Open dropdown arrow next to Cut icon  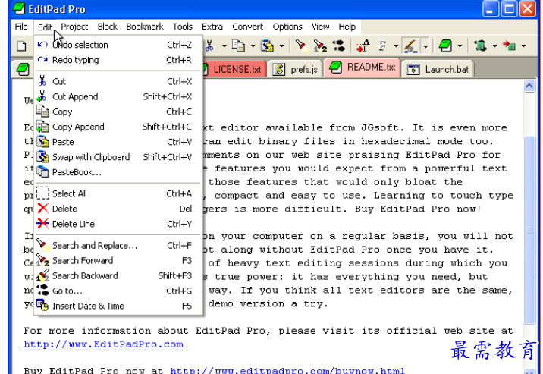pyautogui.click(x=224, y=46)
